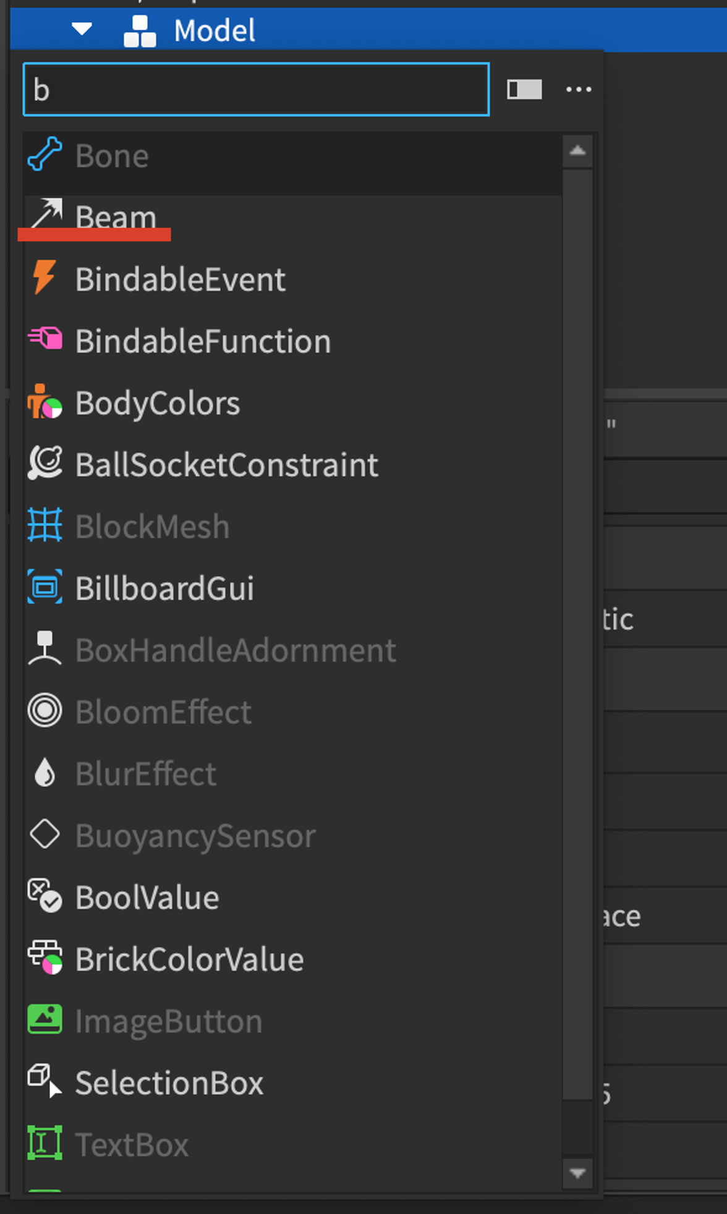727x1214 pixels.
Task: Choose BloomEffect in the object list
Action: pos(292,711)
